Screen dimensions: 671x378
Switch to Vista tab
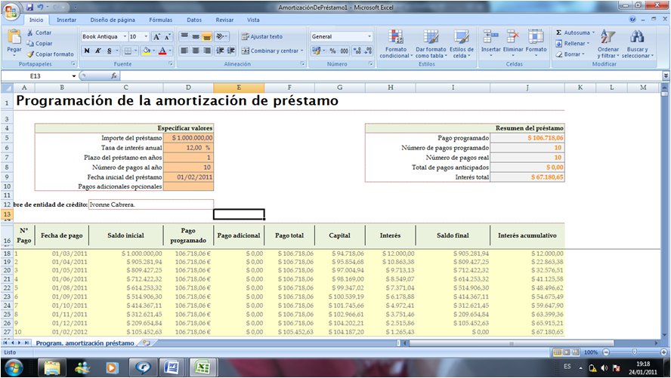pyautogui.click(x=253, y=20)
